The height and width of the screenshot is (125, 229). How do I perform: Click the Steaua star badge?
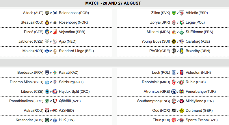click(47, 22)
